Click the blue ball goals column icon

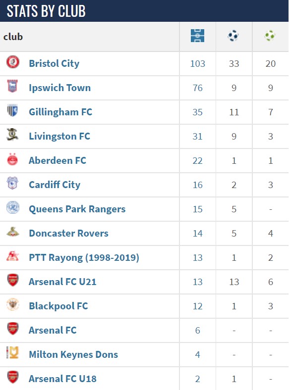(233, 36)
